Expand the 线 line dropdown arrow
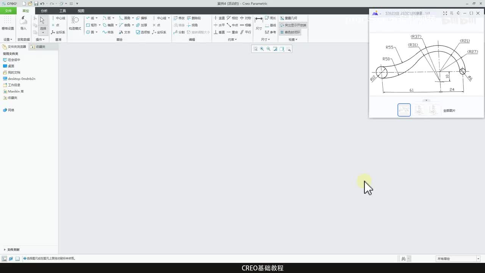This screenshot has width=485, height=273. tap(97, 18)
